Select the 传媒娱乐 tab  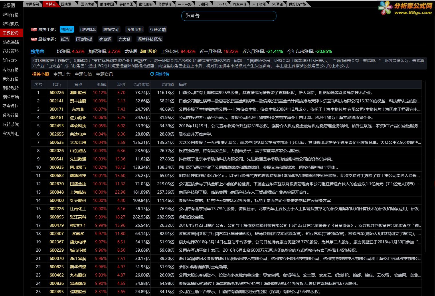tap(165, 4)
